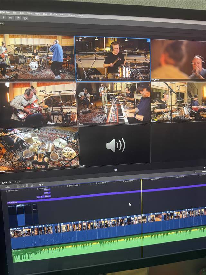Select the highlighted blue connected clip
The width and height of the screenshot is (206, 275).
[x=21, y=215]
